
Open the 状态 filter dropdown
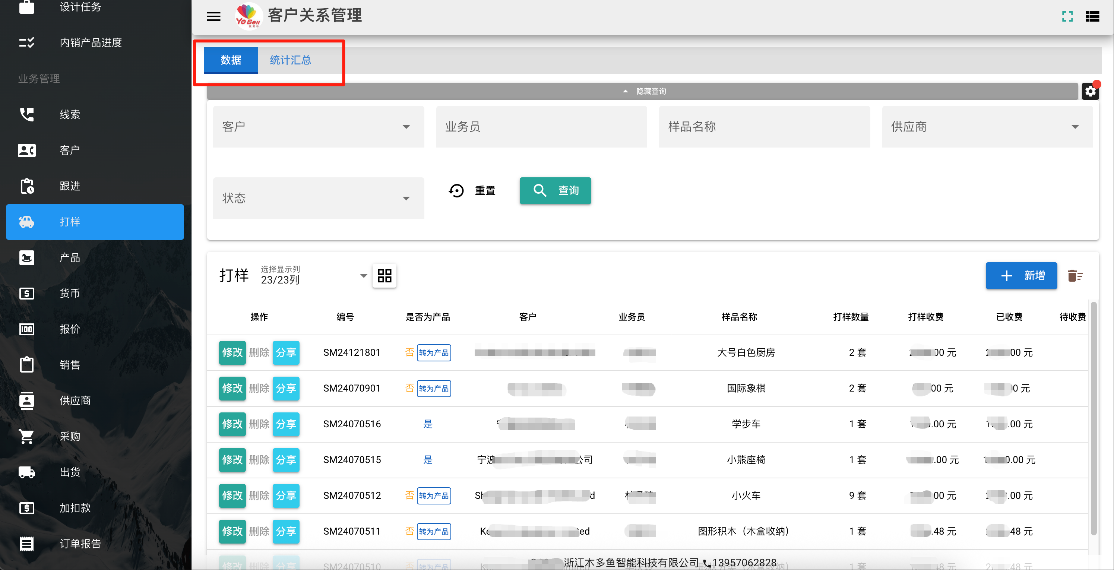coord(318,198)
